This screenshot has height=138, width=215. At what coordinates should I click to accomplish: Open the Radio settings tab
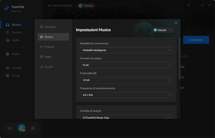(x=53, y=57)
